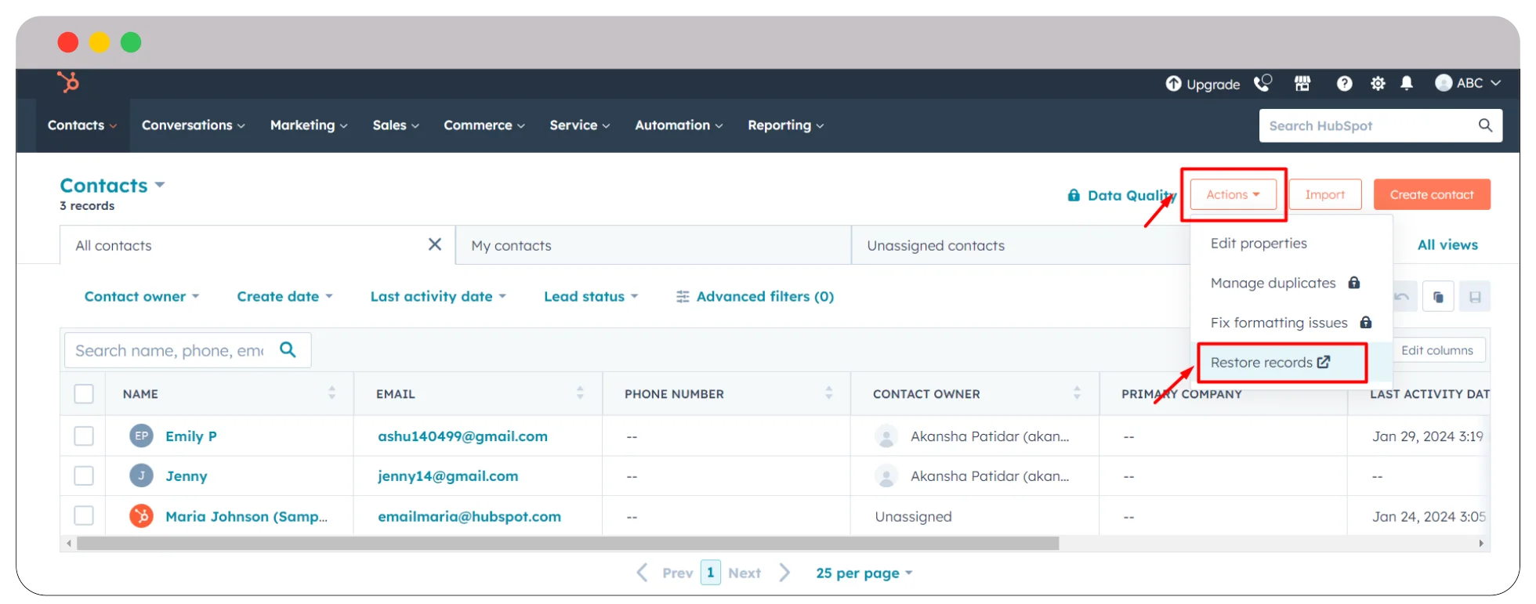The height and width of the screenshot is (604, 1536).
Task: Tick the select-all header checkbox
Action: point(84,393)
